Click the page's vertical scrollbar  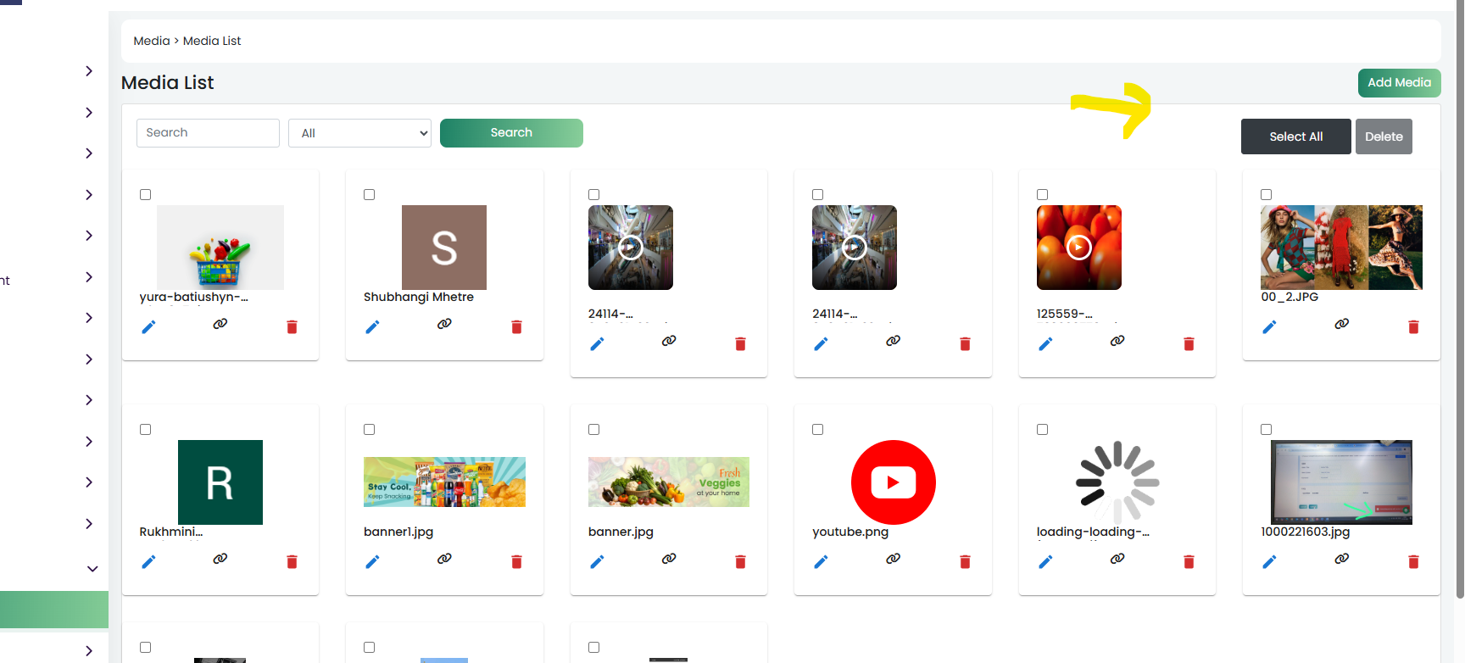click(1459, 299)
